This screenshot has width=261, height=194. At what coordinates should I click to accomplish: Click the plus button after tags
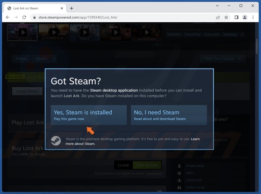click(242, 35)
